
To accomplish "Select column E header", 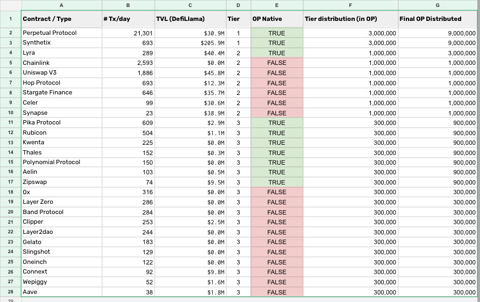I will point(276,5).
